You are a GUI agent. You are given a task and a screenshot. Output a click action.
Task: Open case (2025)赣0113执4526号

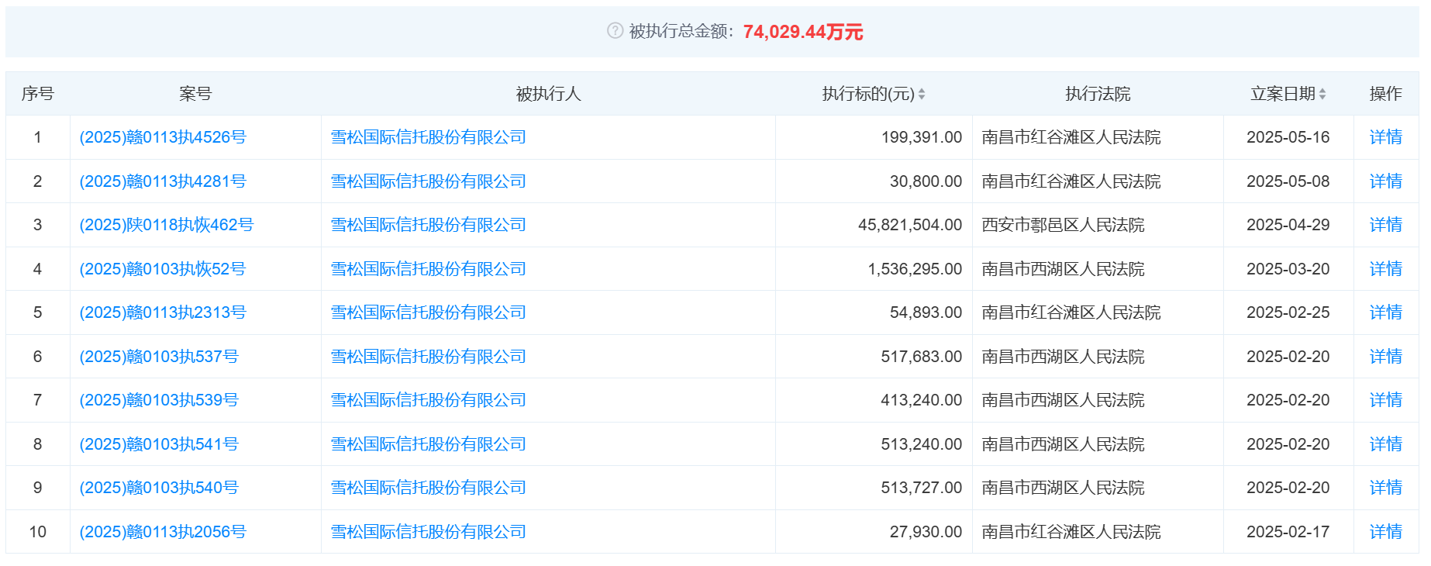(x=163, y=137)
